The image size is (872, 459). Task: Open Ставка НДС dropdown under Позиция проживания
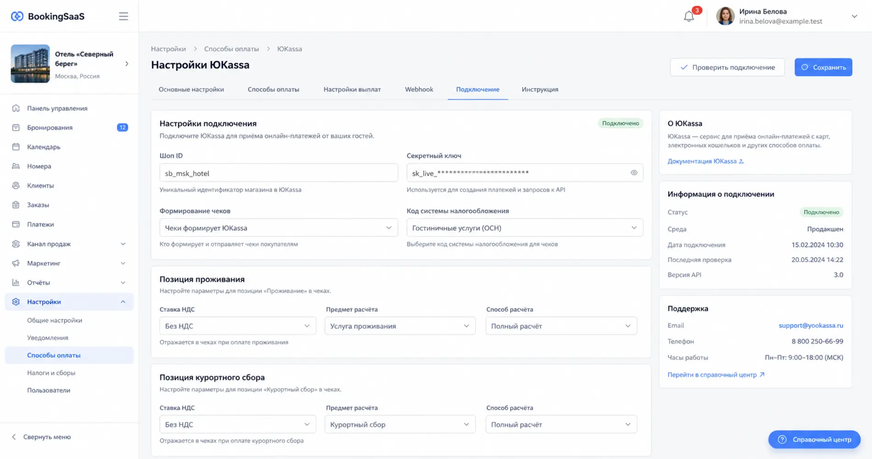(238, 326)
